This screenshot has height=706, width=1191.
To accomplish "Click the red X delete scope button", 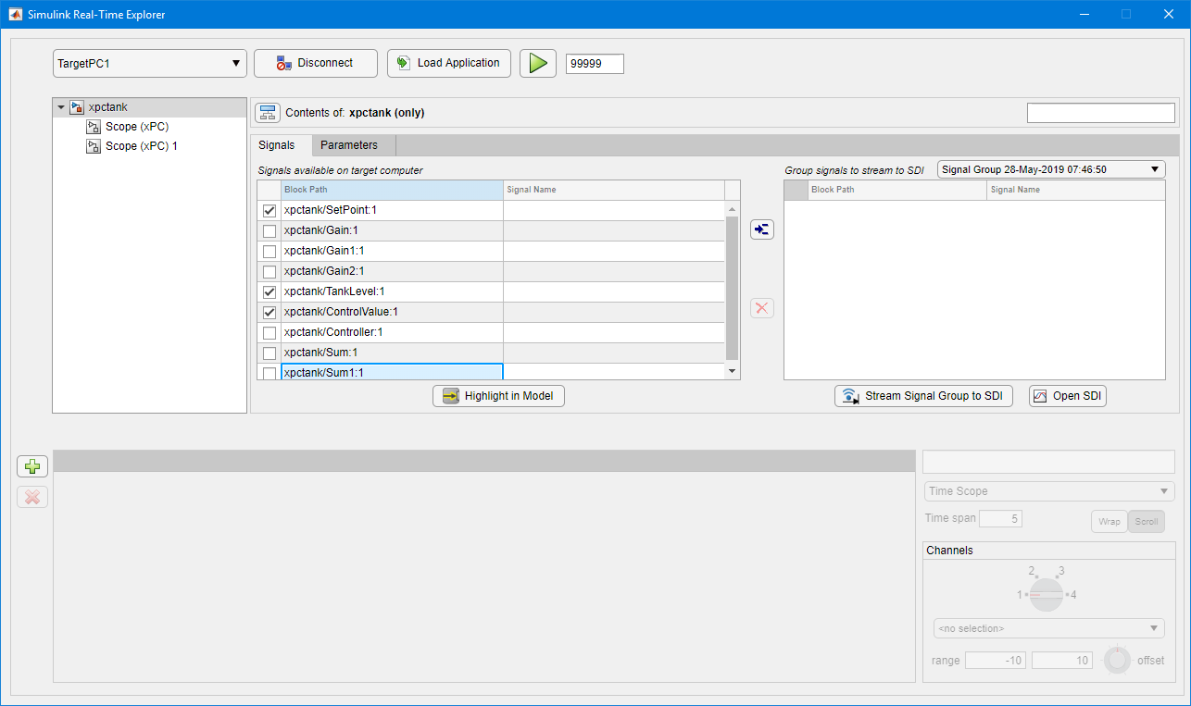I will point(32,497).
